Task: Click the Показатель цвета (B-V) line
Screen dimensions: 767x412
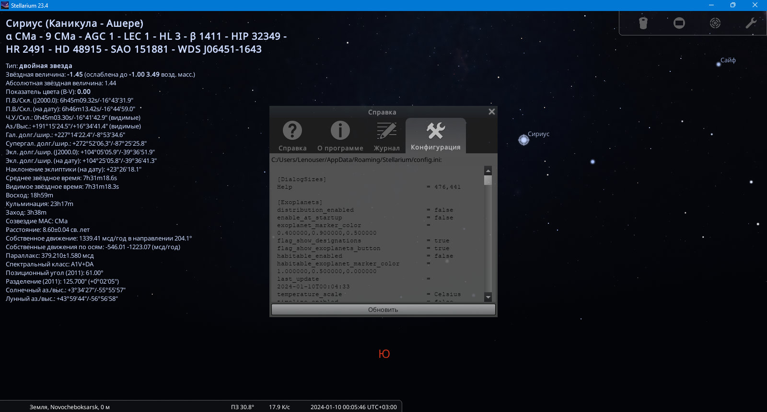Action: click(48, 92)
